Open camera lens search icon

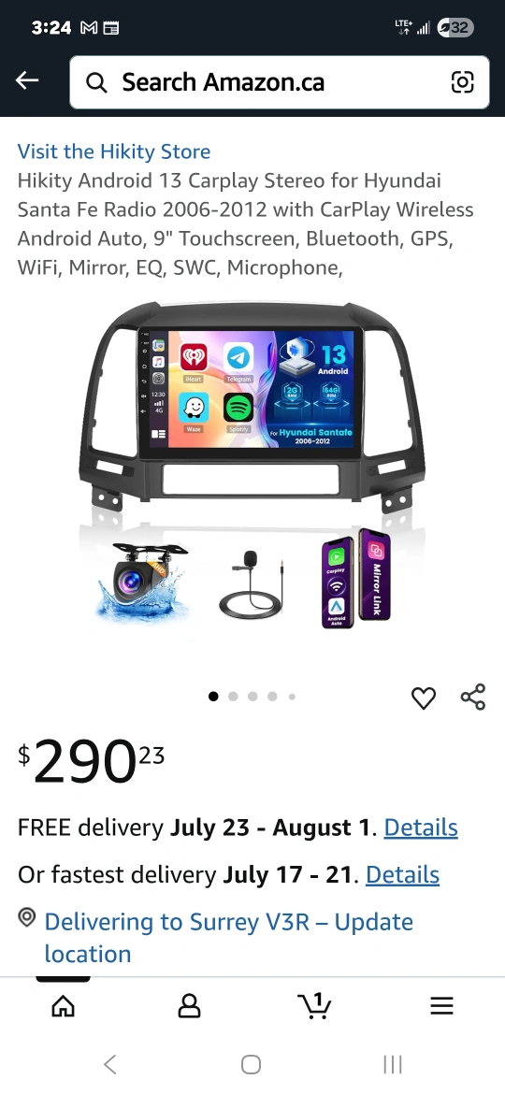[463, 81]
